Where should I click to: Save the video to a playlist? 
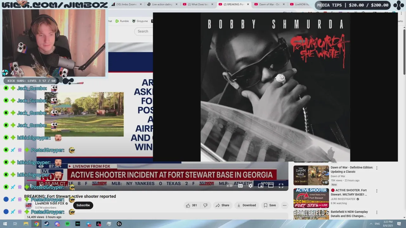pyautogui.click(x=270, y=205)
